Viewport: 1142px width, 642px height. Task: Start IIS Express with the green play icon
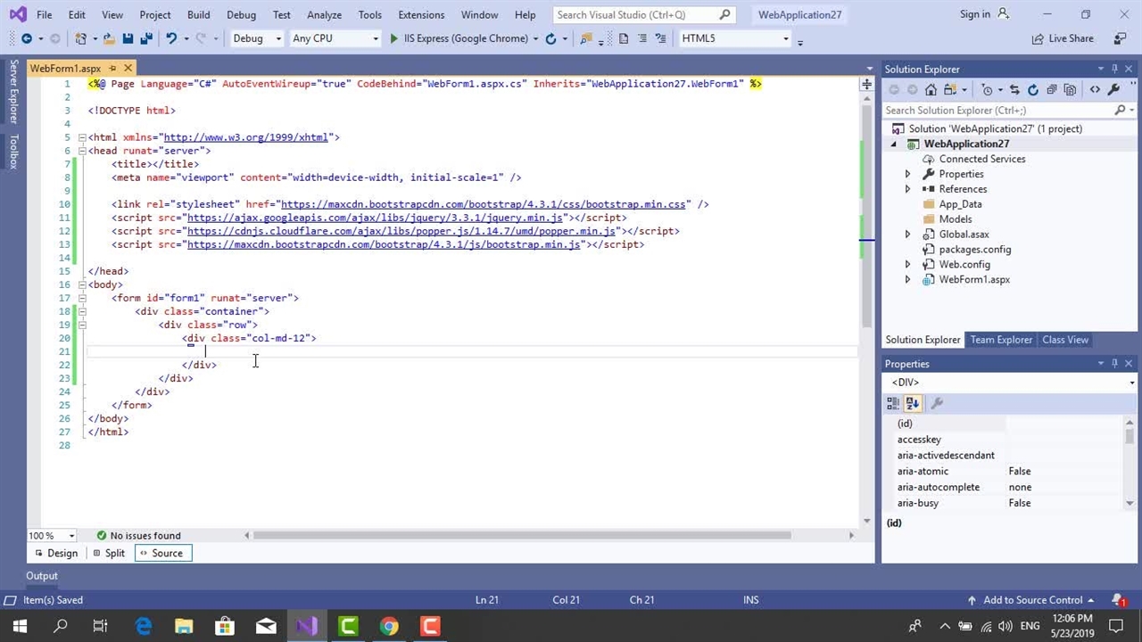pyautogui.click(x=394, y=38)
